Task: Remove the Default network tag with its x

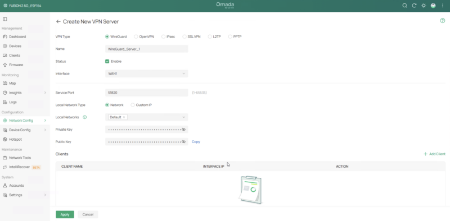Action: point(124,117)
